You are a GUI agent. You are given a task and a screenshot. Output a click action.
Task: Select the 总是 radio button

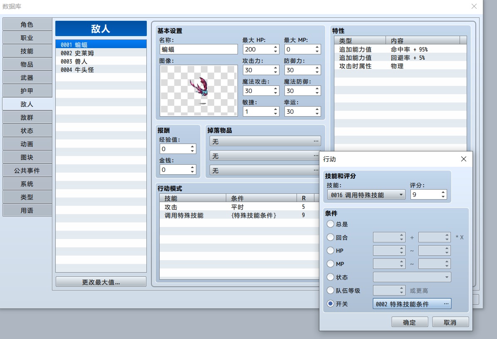[x=330, y=224]
